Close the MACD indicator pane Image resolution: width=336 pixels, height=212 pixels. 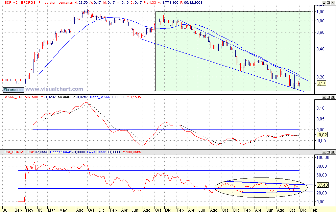tap(333, 97)
